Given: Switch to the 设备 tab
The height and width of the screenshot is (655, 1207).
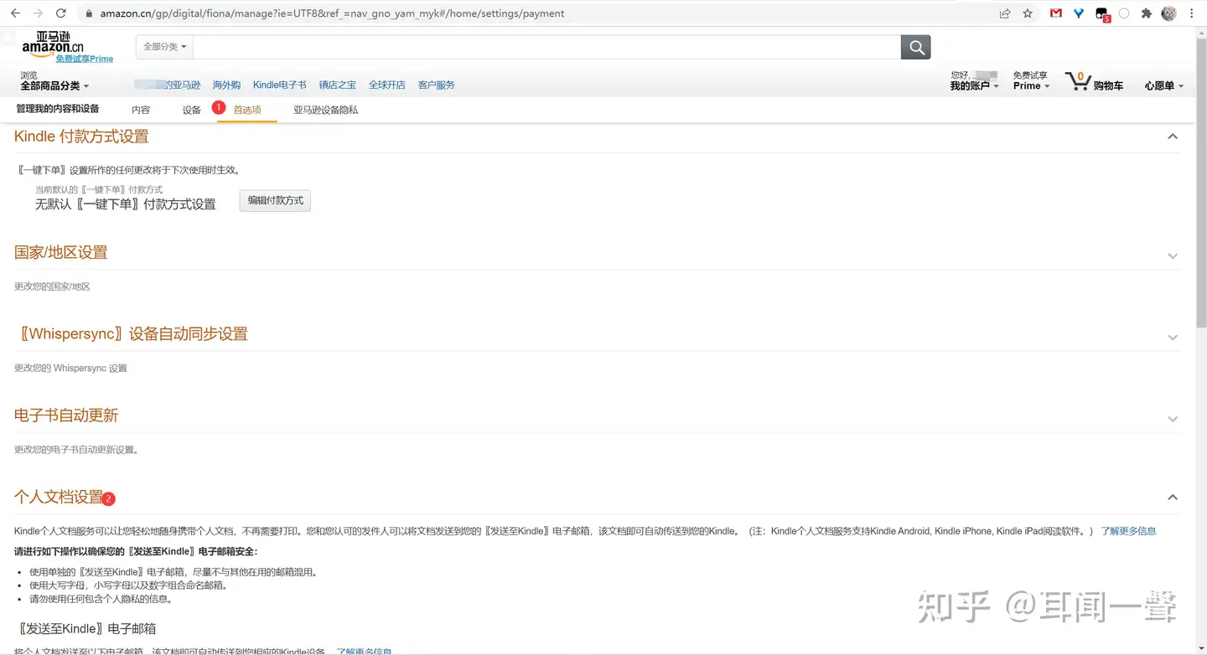Looking at the screenshot, I should tap(192, 110).
